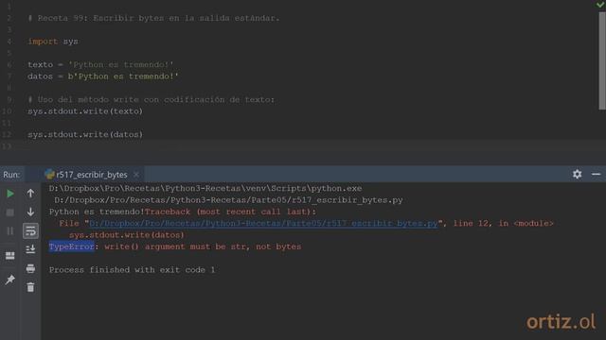
Task: Hide the Run tool window
Action: click(596, 174)
